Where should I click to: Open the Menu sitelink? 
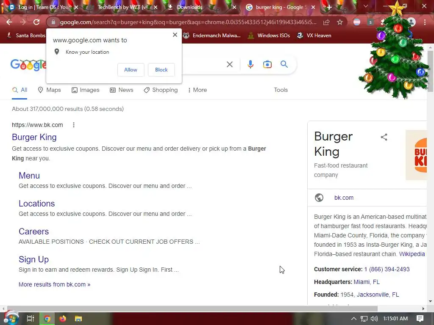click(x=29, y=176)
